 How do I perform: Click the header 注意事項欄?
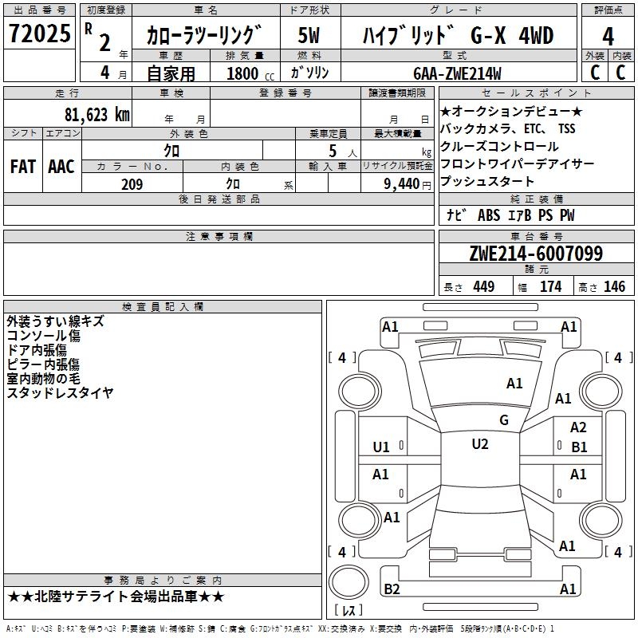coord(219,236)
